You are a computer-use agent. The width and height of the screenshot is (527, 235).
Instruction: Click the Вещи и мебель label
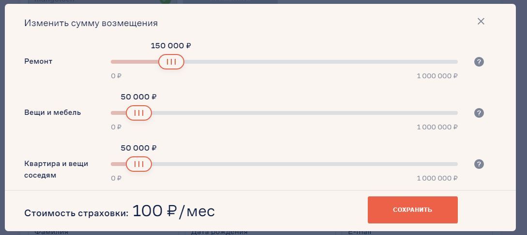(53, 113)
